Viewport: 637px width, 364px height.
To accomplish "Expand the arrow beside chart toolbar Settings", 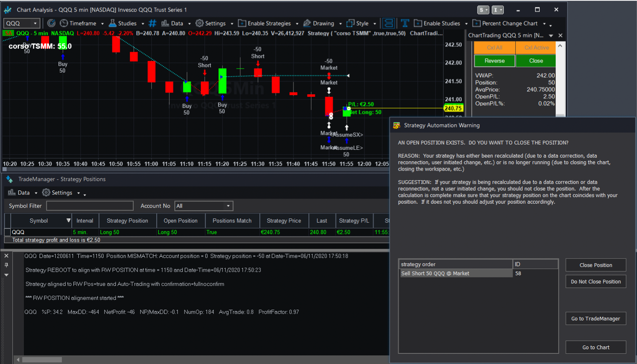I will pos(232,24).
